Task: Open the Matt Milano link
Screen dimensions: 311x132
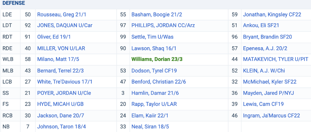Action: [58, 59]
